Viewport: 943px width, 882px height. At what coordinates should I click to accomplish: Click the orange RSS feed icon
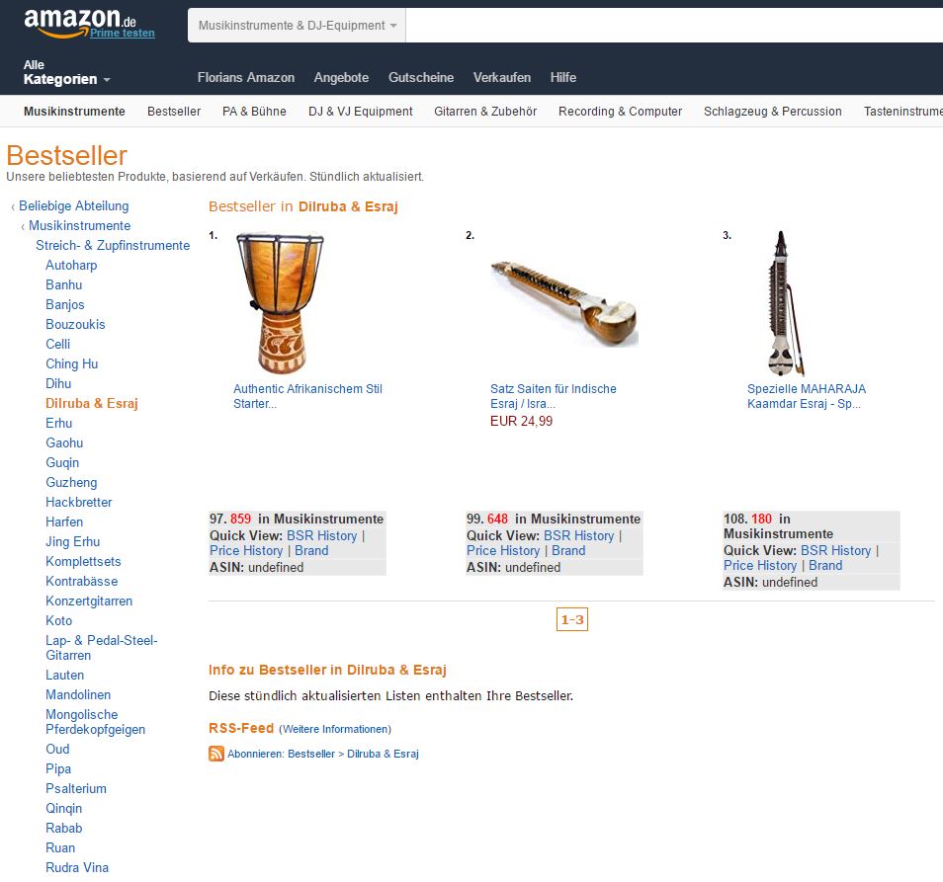[216, 754]
